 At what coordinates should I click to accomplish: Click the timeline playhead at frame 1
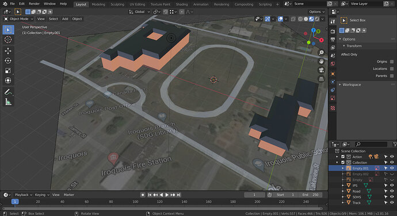(15, 202)
